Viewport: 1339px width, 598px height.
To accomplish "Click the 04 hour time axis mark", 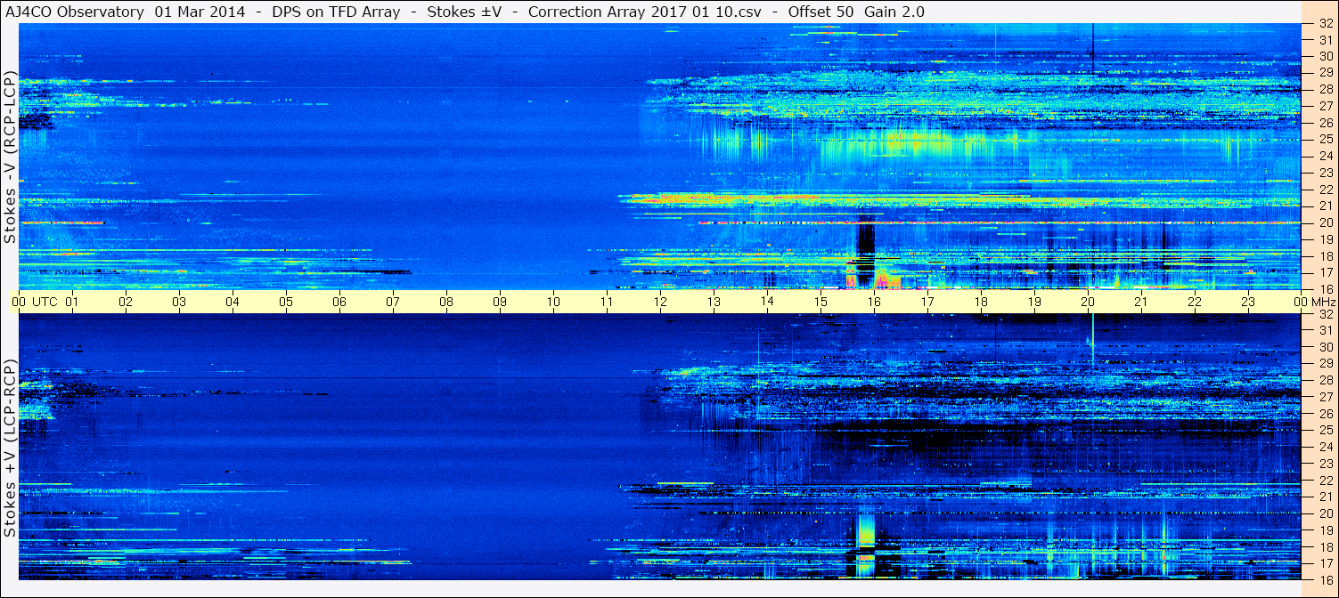I will point(233,302).
